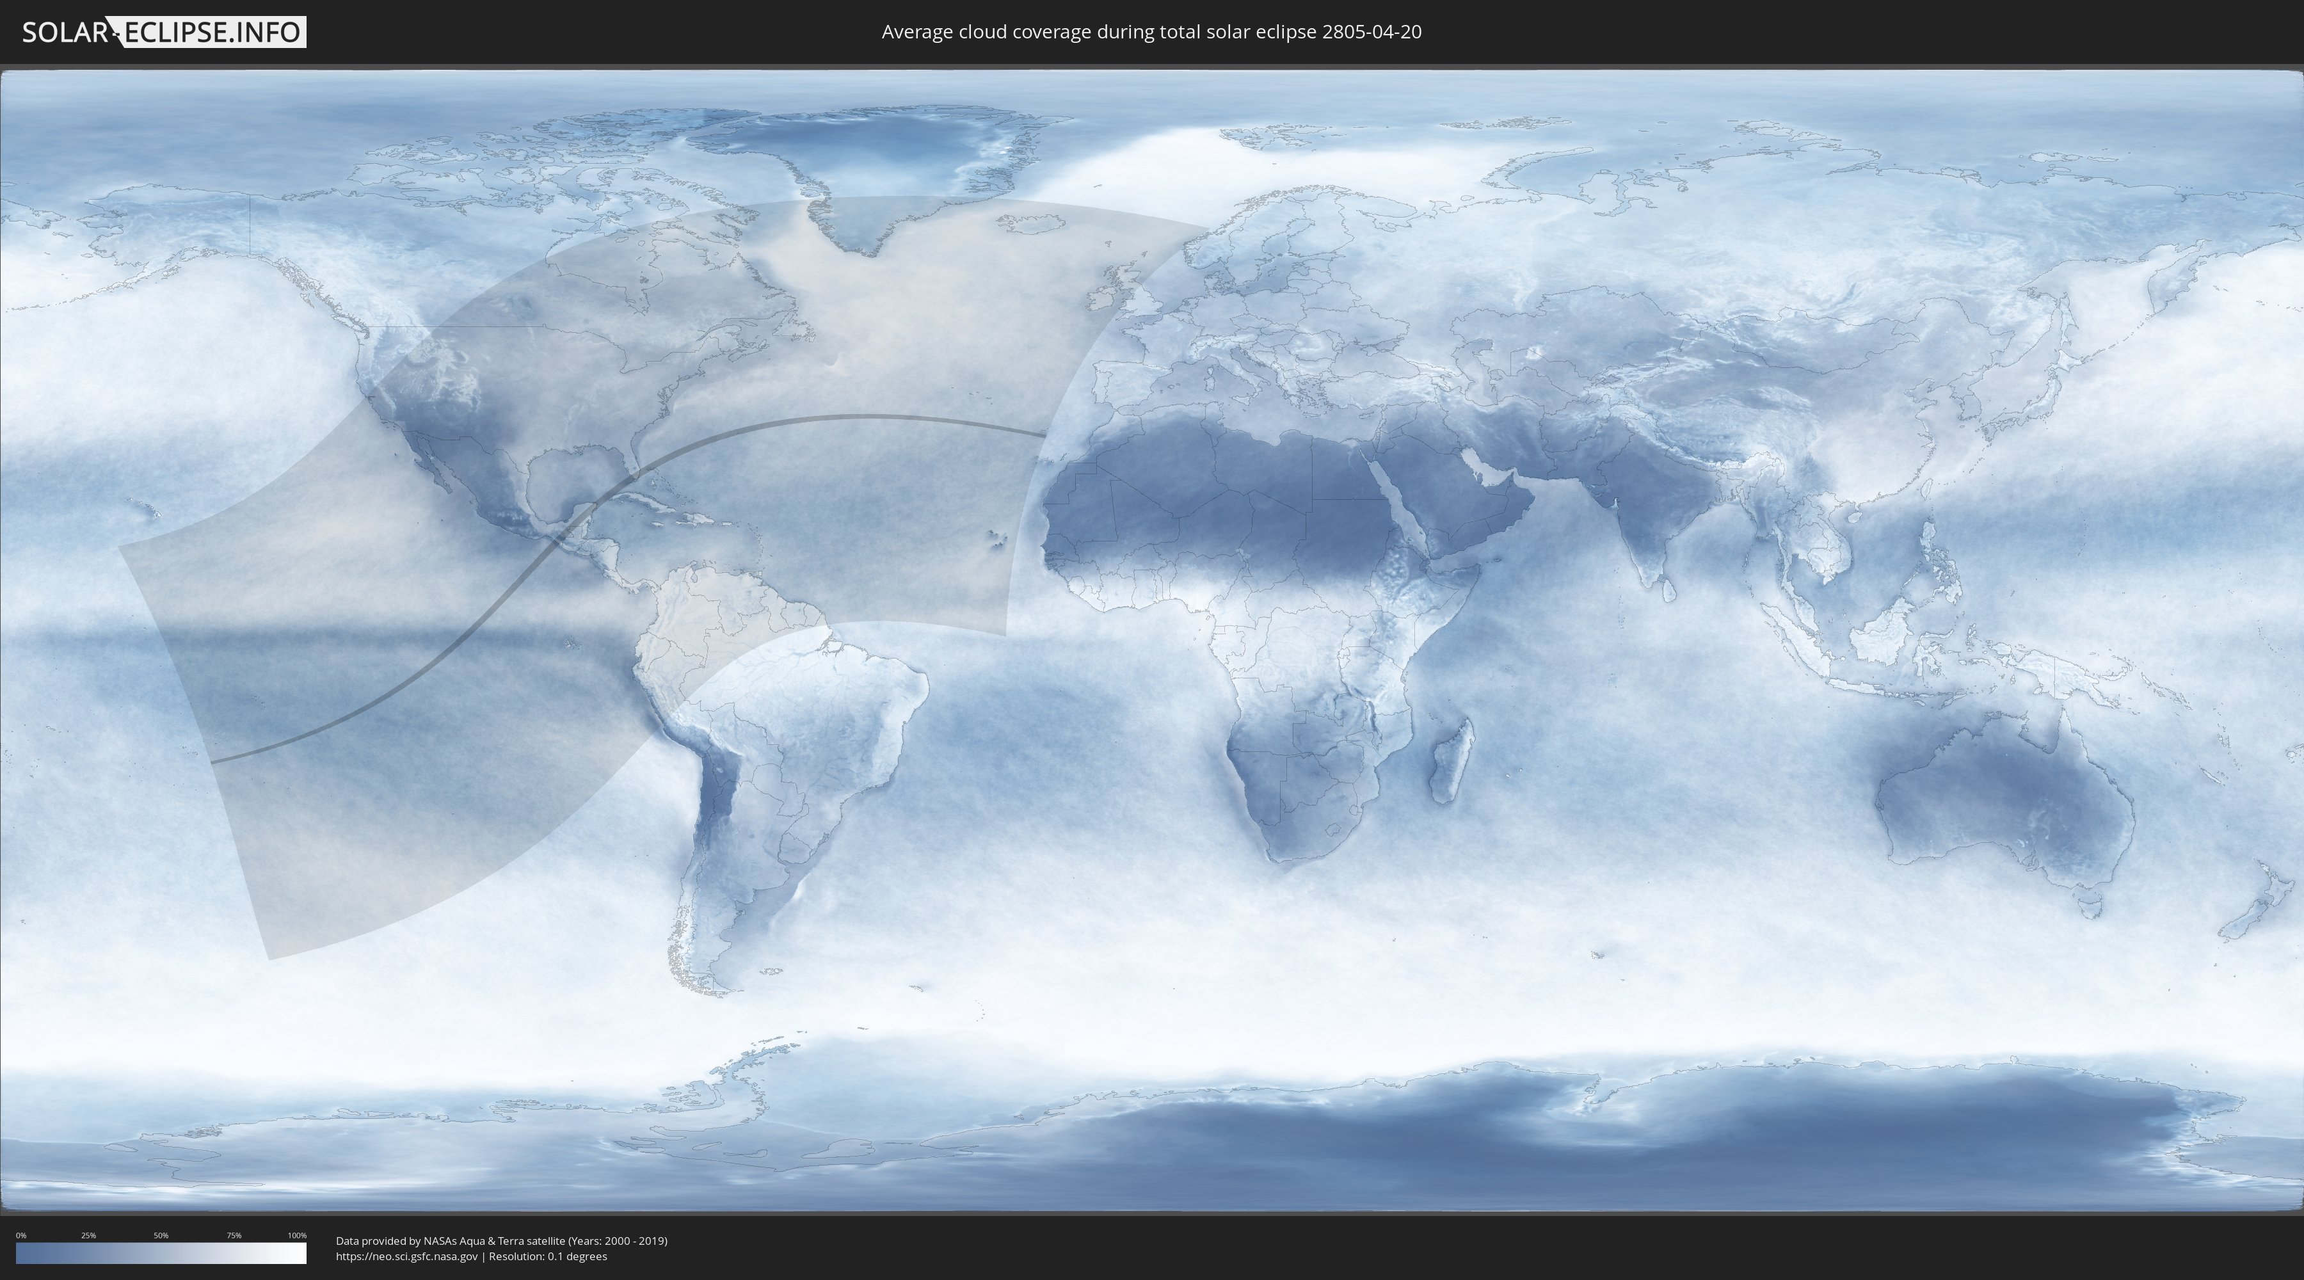Image resolution: width=2304 pixels, height=1280 pixels.
Task: Click the Resolution: 0.1 degrees text
Action: coord(547,1257)
